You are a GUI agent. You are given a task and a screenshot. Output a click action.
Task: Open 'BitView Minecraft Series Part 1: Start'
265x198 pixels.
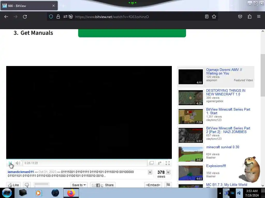pos(228,111)
